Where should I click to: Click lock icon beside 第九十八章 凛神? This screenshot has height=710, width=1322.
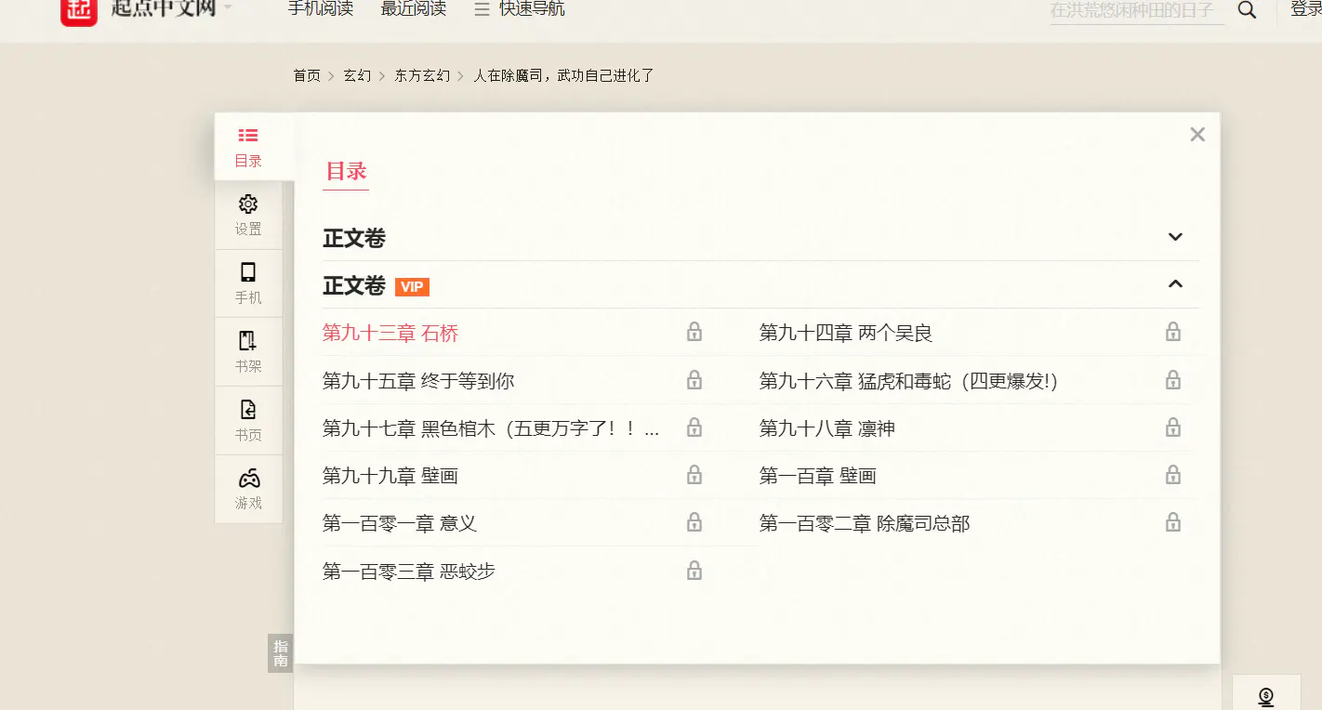1173,427
